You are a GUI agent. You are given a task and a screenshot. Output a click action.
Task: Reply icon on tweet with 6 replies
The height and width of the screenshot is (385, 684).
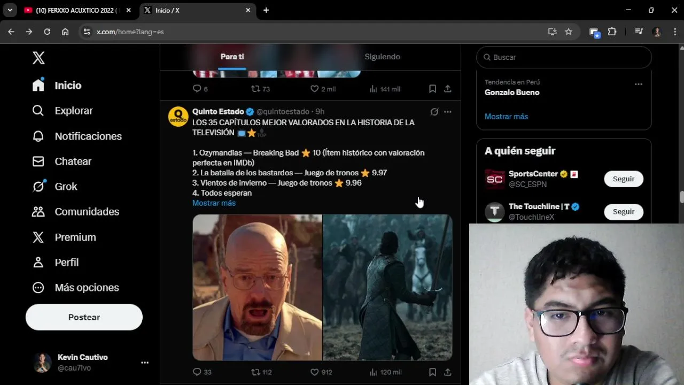(x=197, y=89)
